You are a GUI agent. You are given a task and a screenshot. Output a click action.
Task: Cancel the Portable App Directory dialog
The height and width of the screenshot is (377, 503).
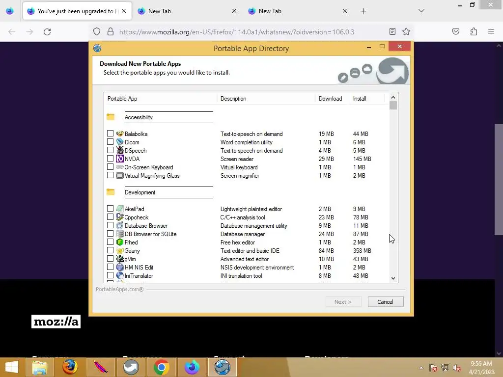[x=385, y=302]
